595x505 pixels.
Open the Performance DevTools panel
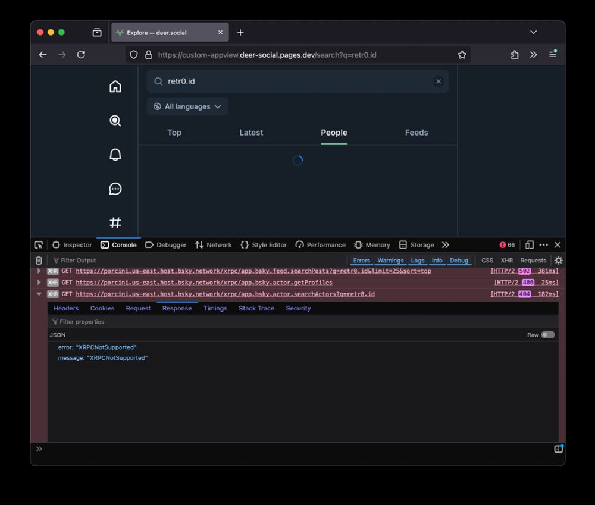click(x=321, y=245)
